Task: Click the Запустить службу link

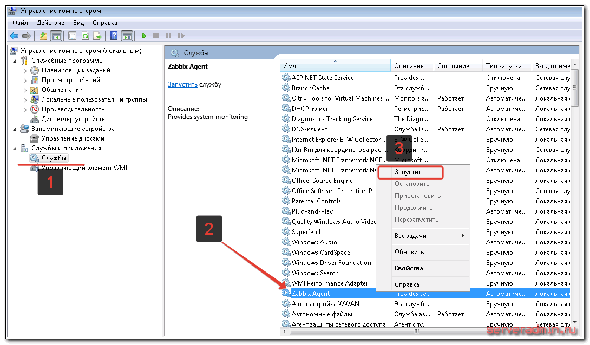Action: point(182,84)
